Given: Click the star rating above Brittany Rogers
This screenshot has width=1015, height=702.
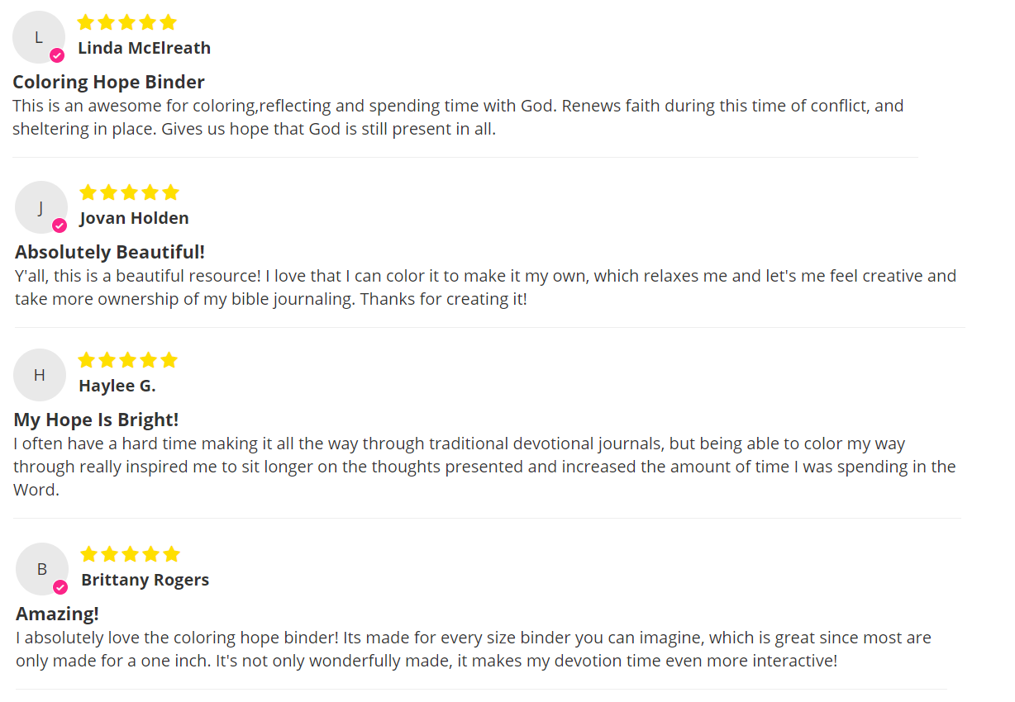Looking at the screenshot, I should click(130, 554).
